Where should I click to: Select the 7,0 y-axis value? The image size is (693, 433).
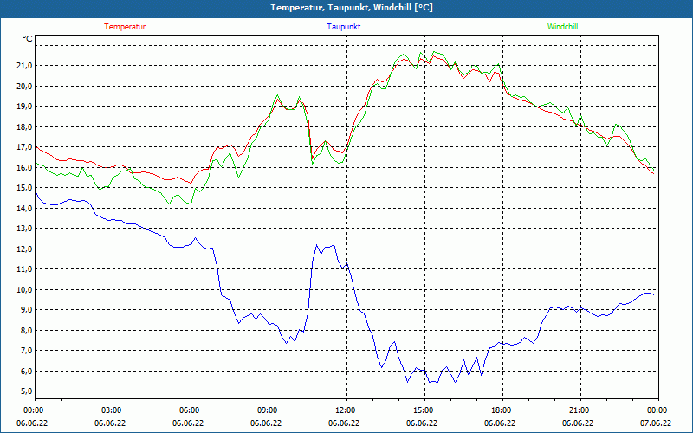click(27, 351)
